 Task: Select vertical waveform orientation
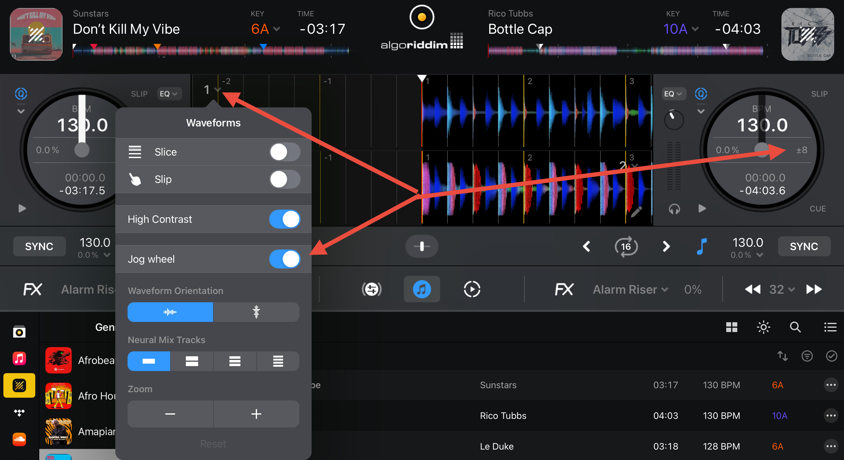pyautogui.click(x=256, y=312)
